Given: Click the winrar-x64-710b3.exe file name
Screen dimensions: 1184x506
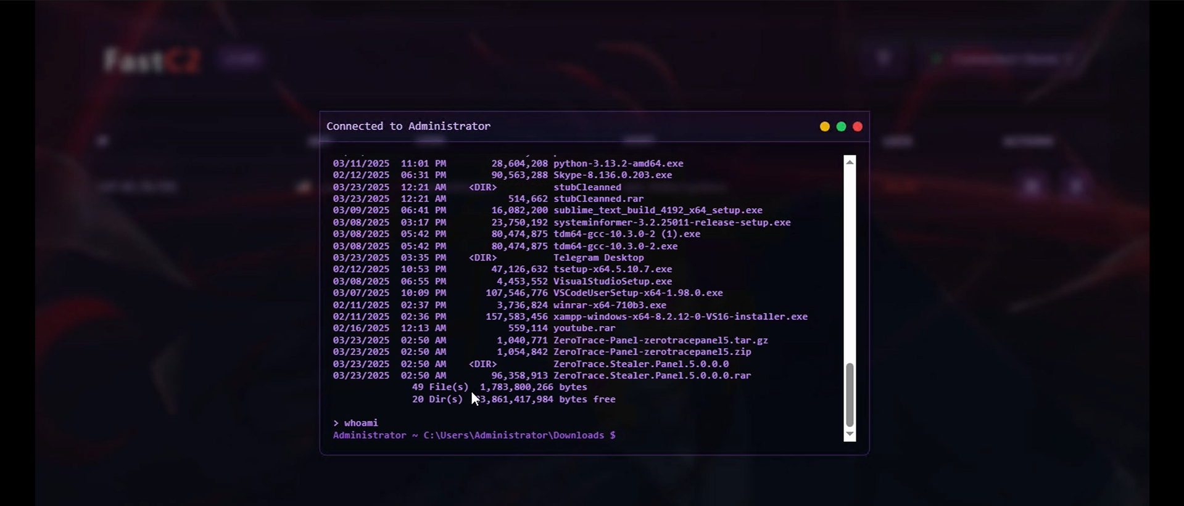Looking at the screenshot, I should 610,304.
